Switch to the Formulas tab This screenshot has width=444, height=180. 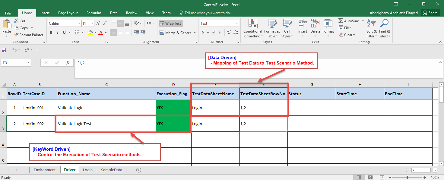tap(94, 13)
